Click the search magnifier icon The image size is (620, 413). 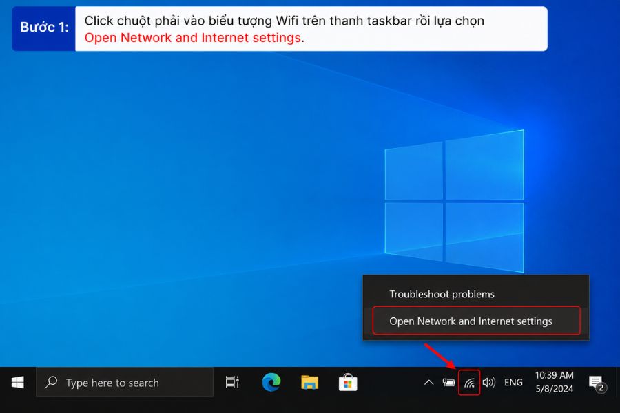pyautogui.click(x=51, y=382)
